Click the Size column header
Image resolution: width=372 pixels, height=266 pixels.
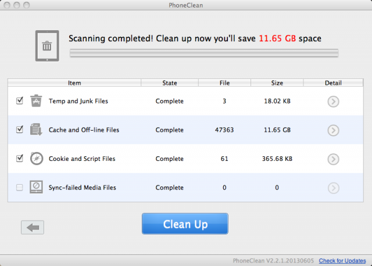click(x=277, y=82)
